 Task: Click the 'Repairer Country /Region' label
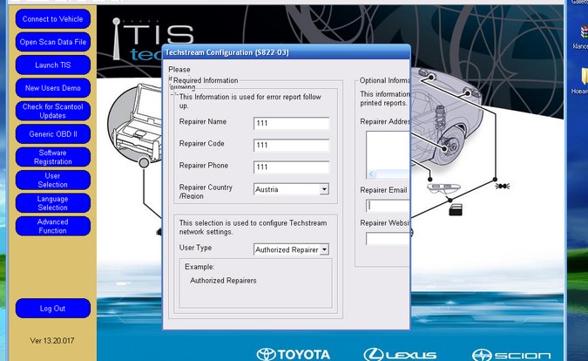206,191
